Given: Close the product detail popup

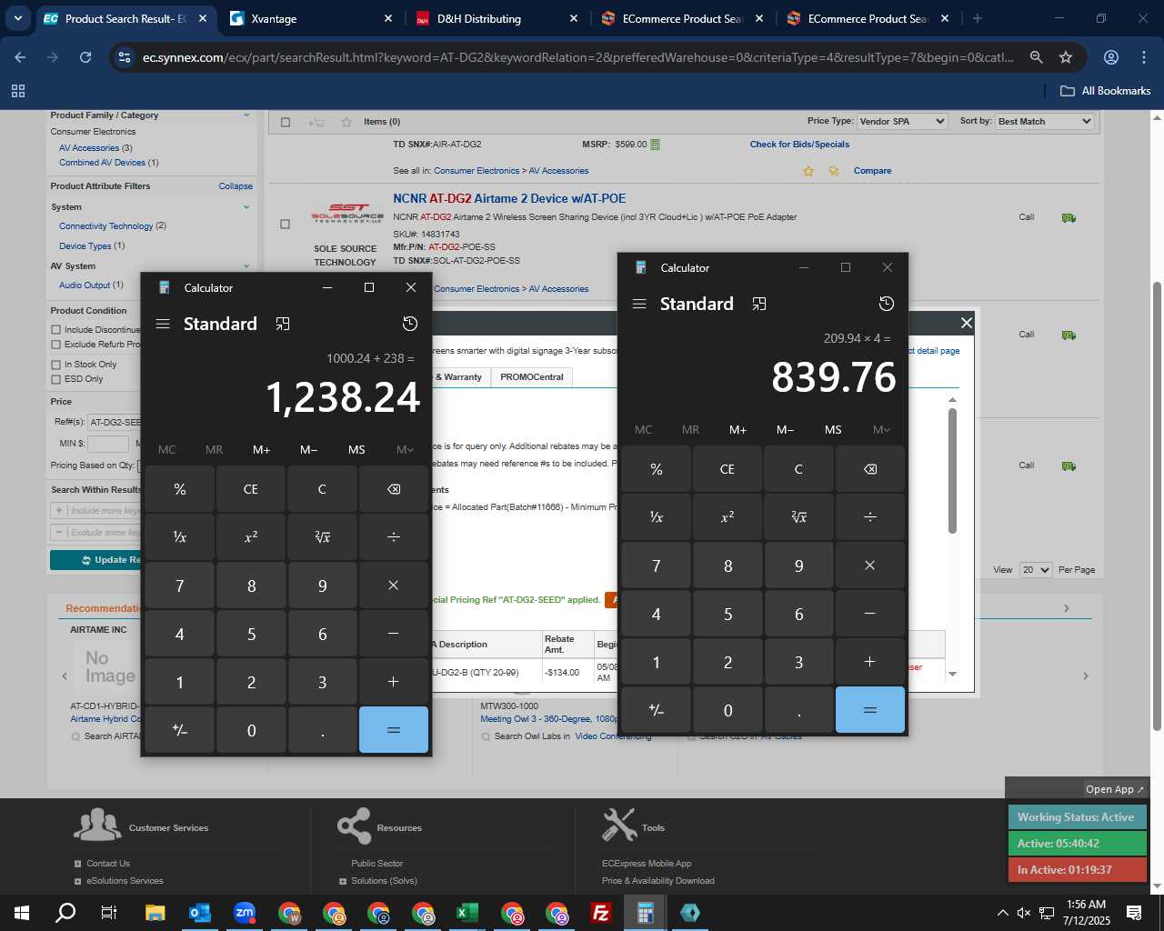Looking at the screenshot, I should [x=967, y=323].
